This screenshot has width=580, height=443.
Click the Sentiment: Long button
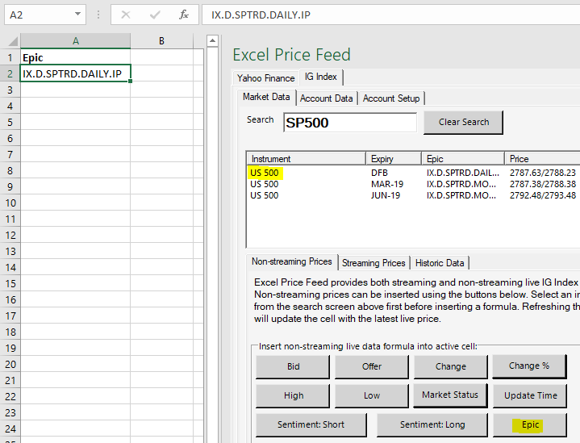coord(432,424)
